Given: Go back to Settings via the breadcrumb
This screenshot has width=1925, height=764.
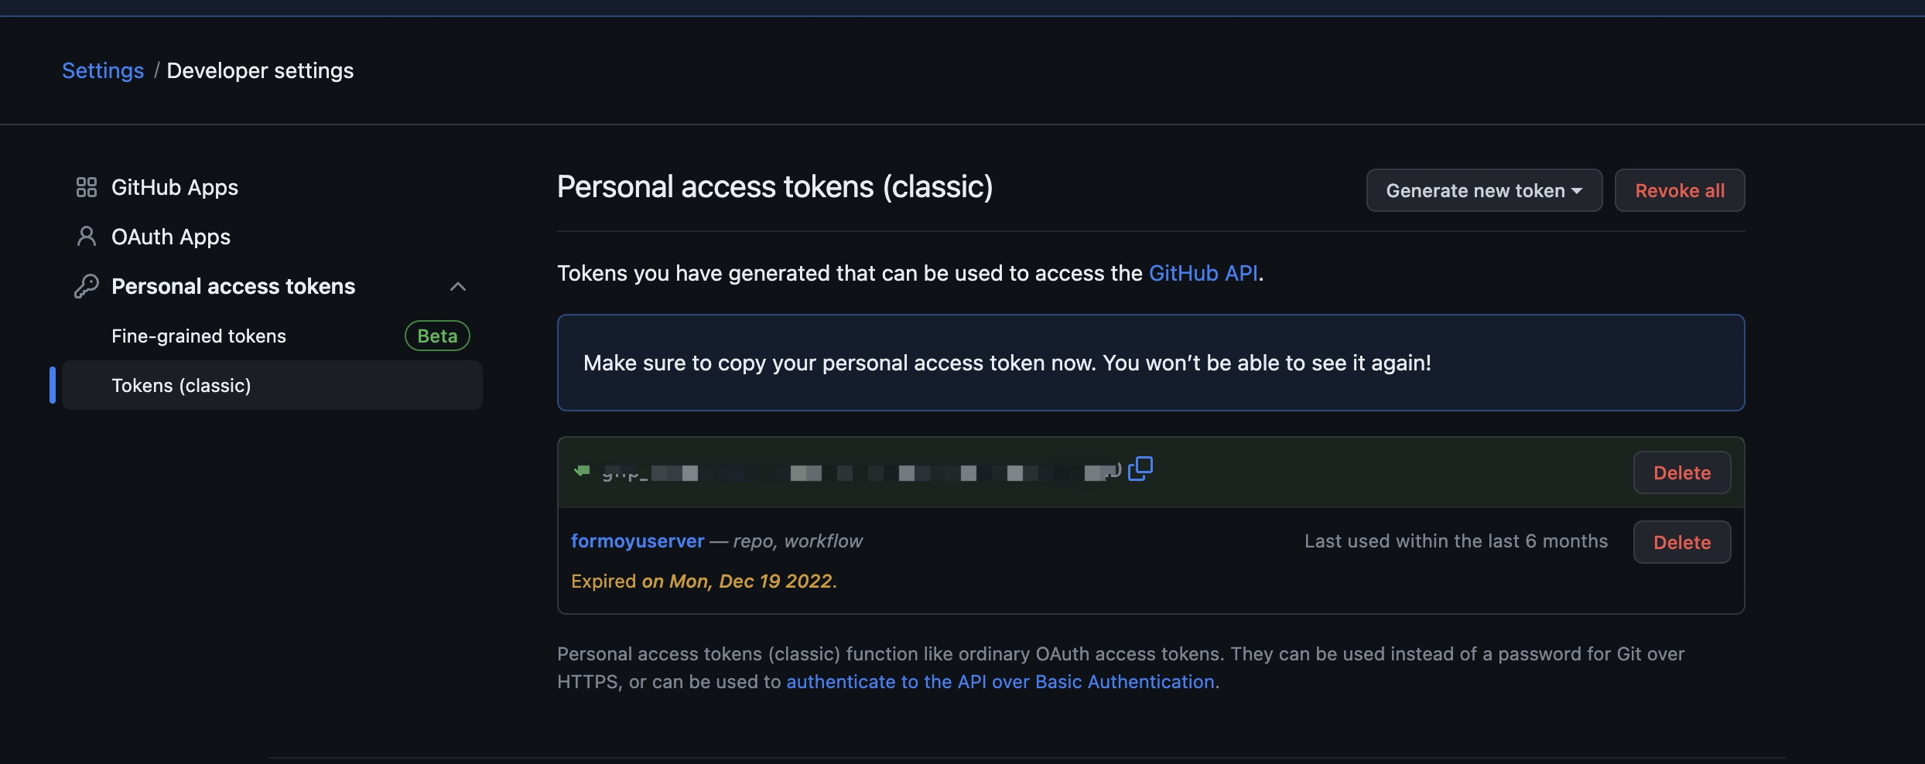Looking at the screenshot, I should click(103, 70).
